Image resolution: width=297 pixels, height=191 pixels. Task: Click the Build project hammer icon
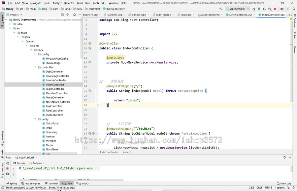click(221, 9)
